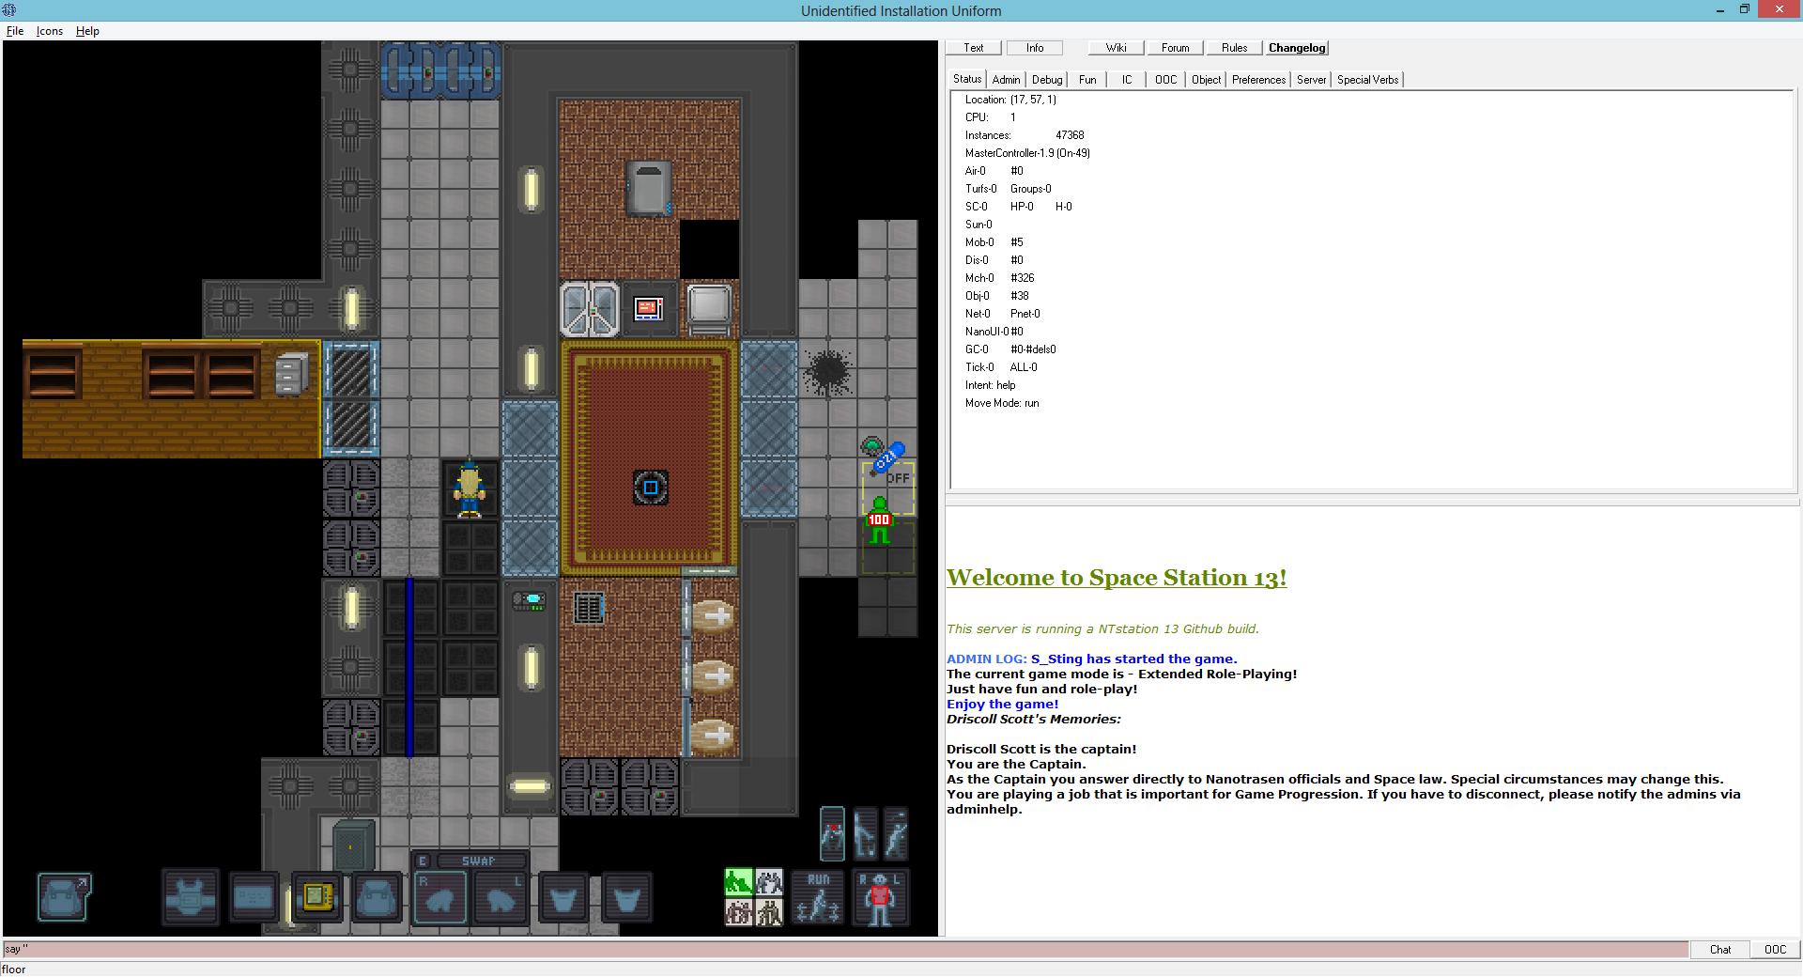Open the Forum button

coord(1176,48)
